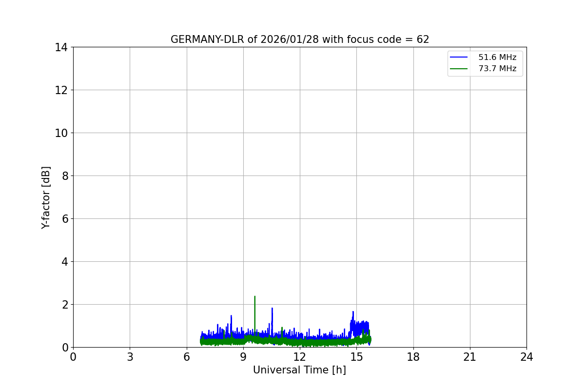Click the y-axis tick label 4
This screenshot has width=585, height=390.
tap(64, 262)
